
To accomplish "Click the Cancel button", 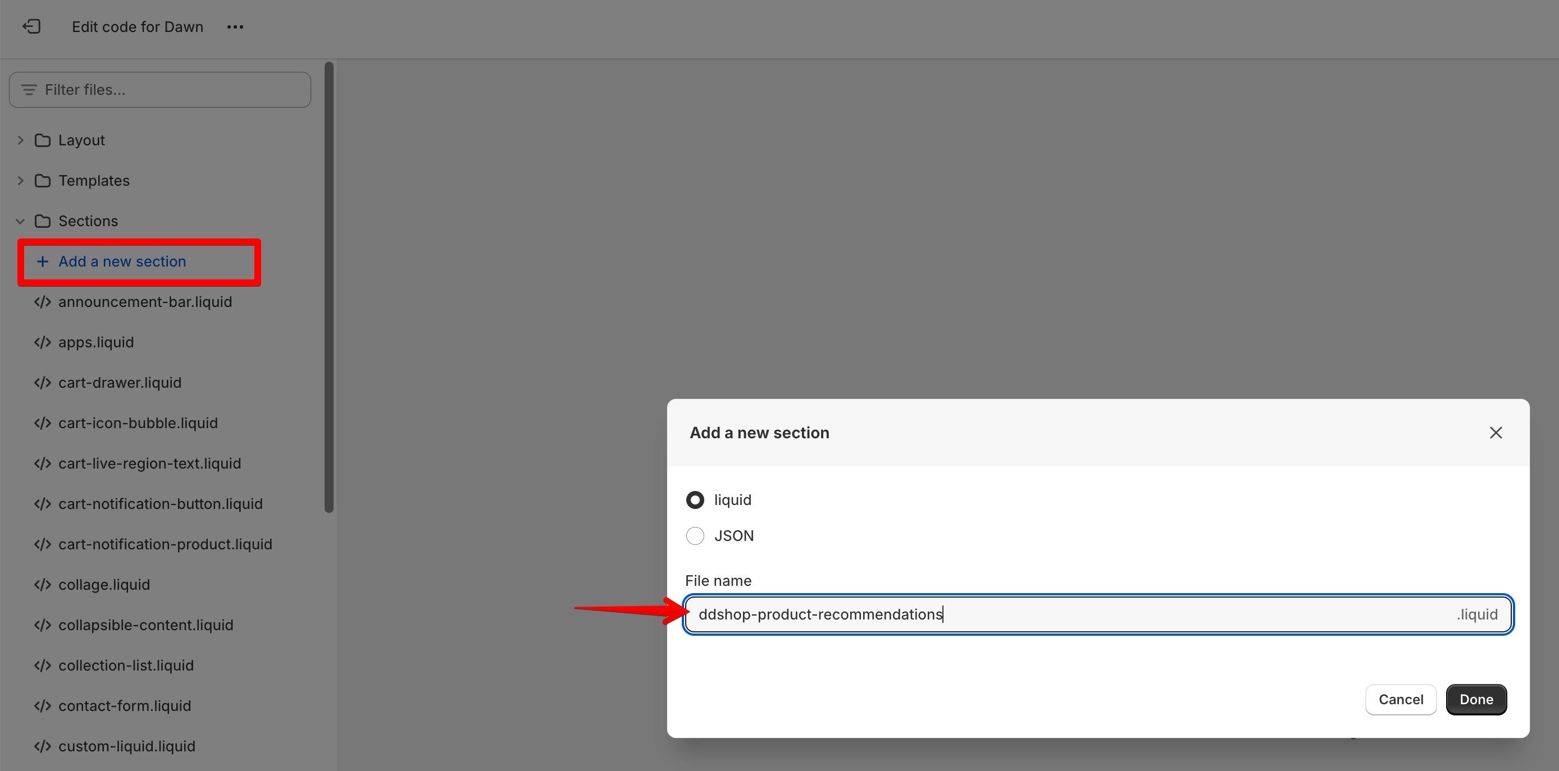I will click(1401, 700).
